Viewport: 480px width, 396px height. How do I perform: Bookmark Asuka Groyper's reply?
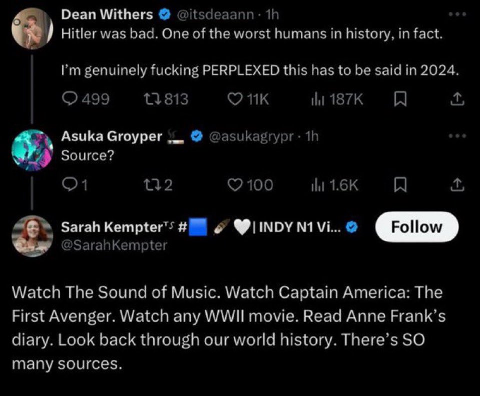click(x=399, y=185)
